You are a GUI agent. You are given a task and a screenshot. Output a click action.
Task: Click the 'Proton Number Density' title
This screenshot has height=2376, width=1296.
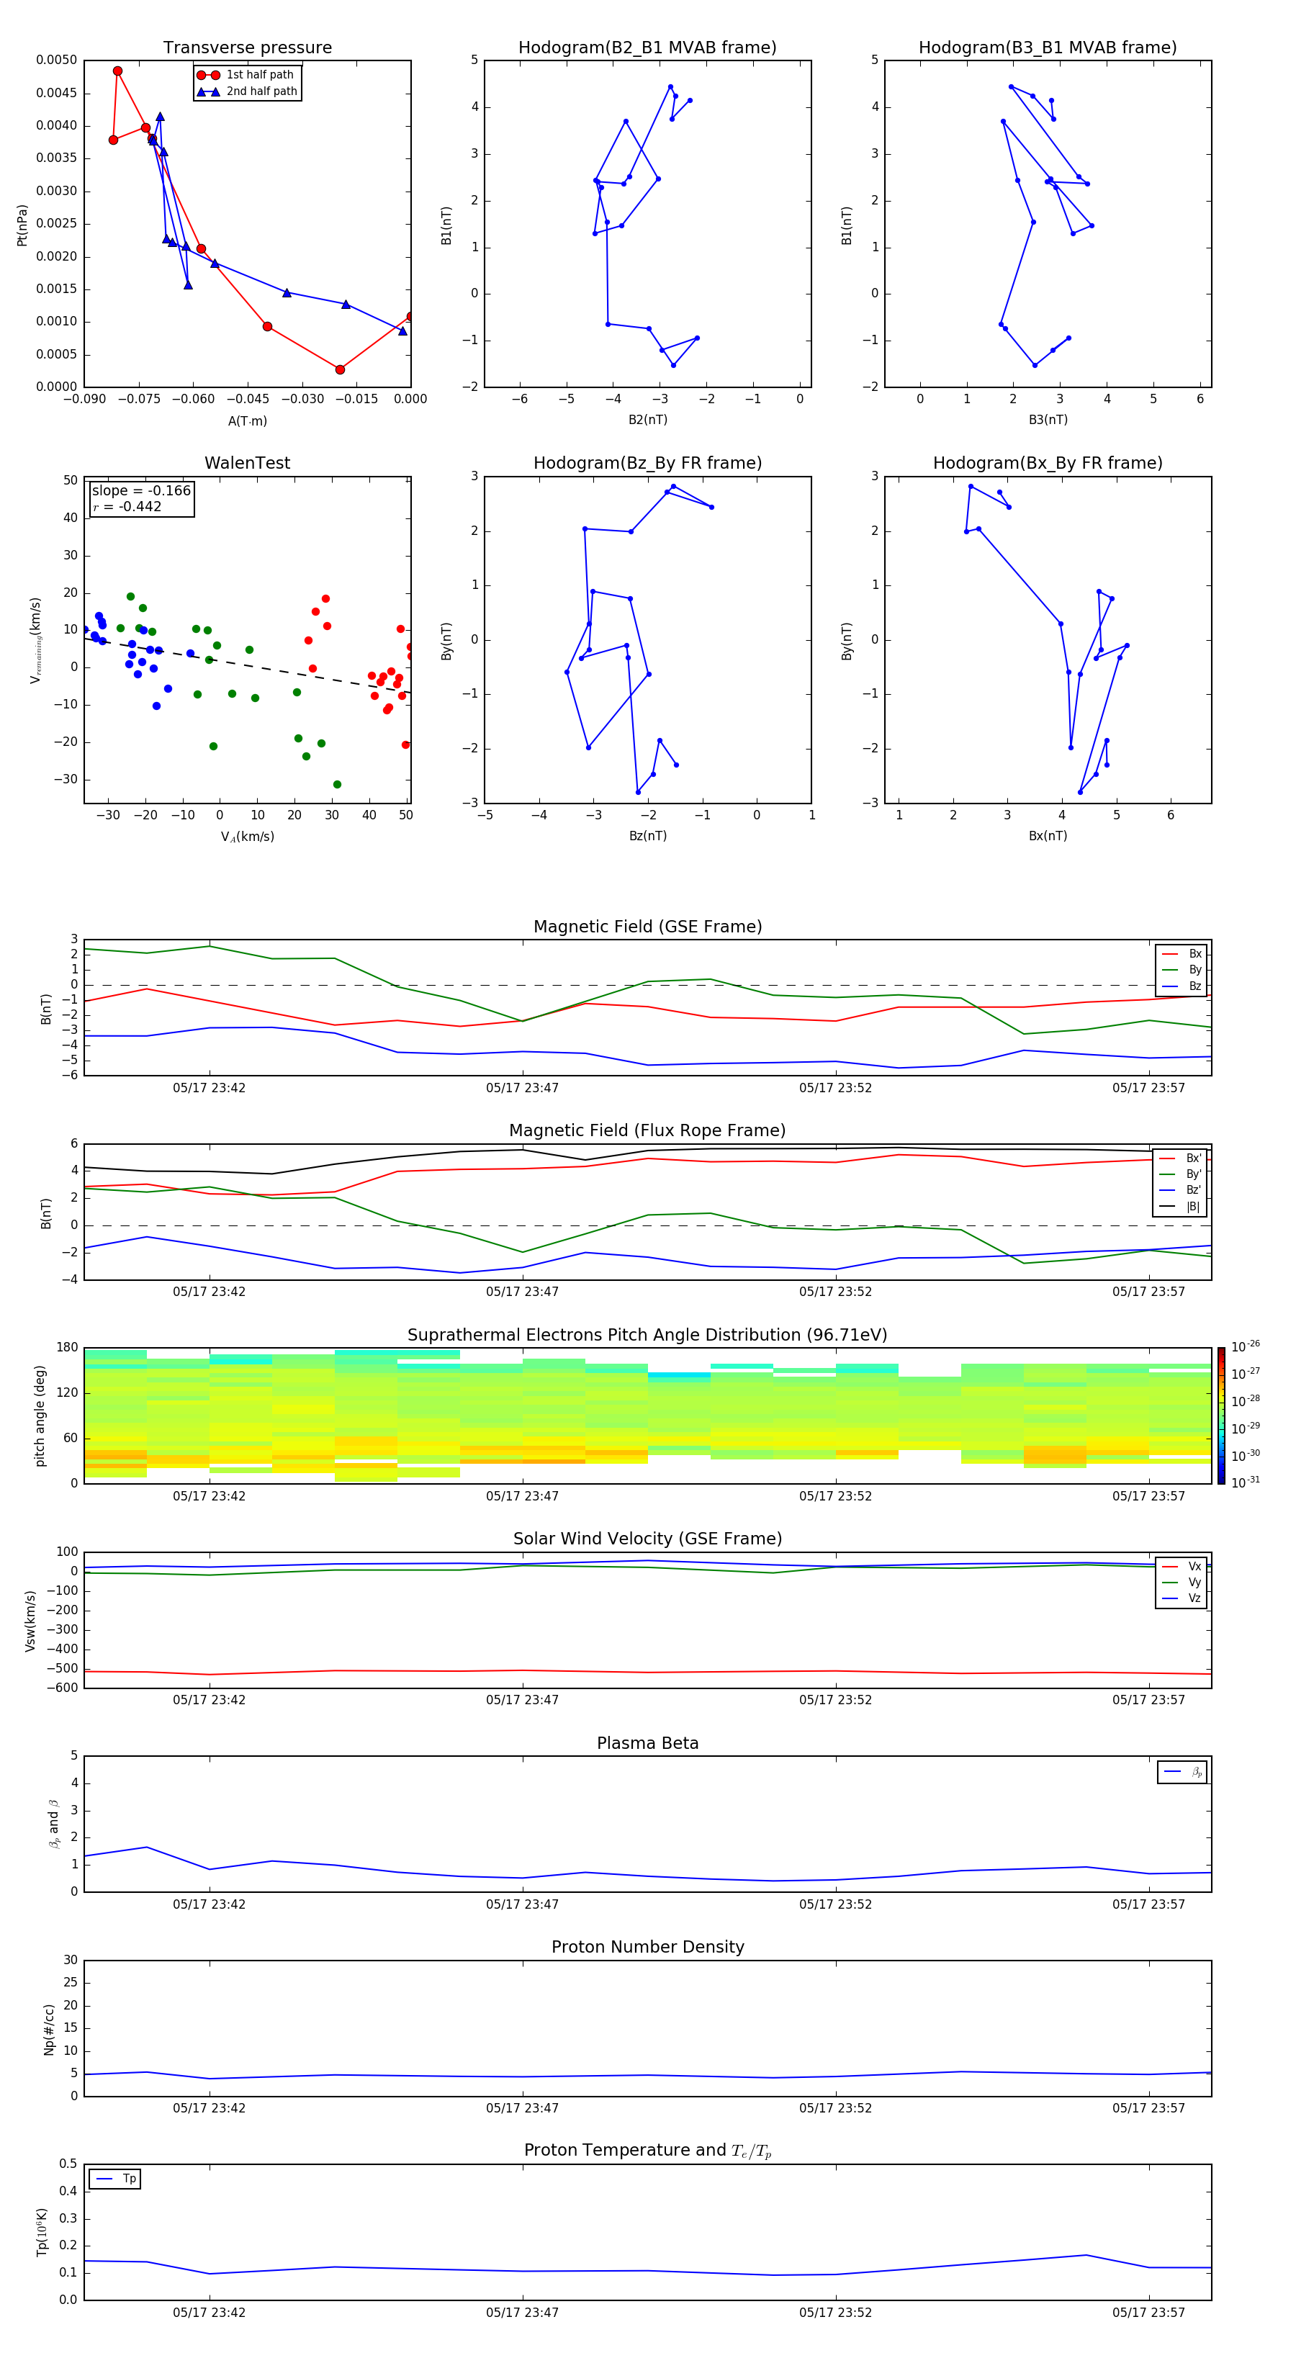[x=647, y=1947]
